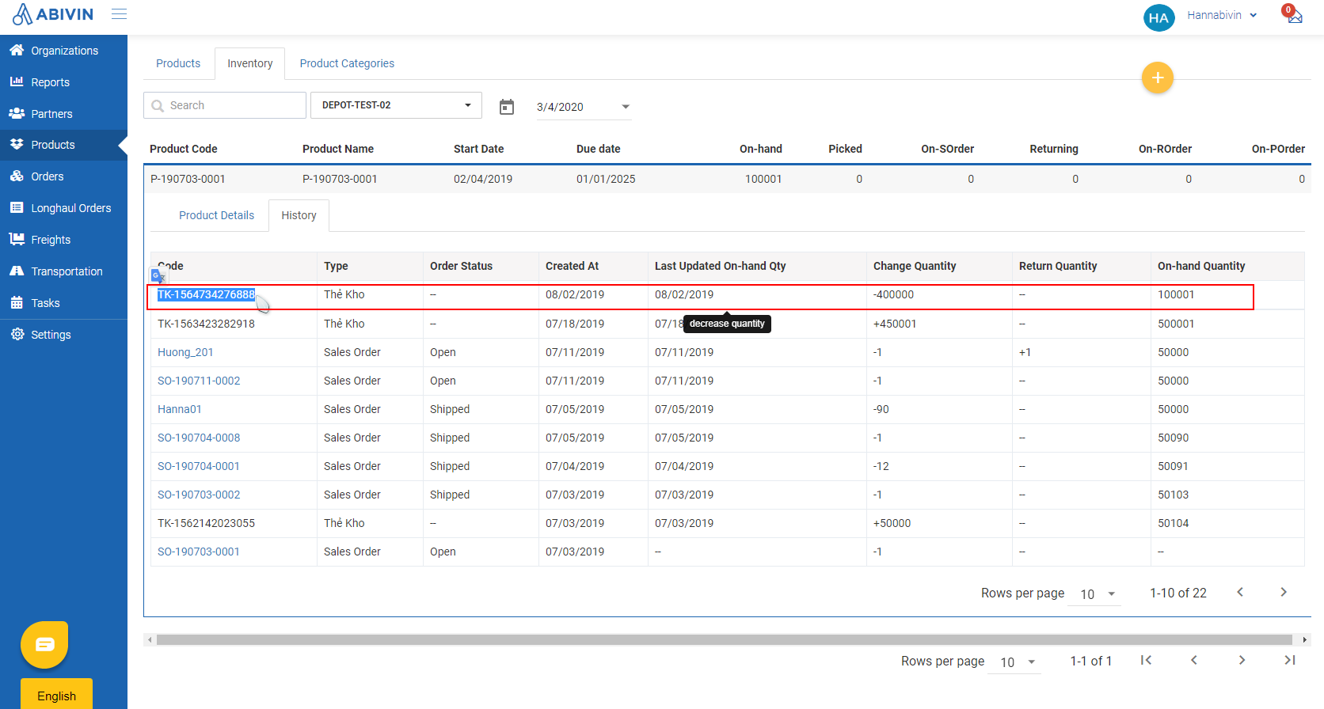Click the +50000 change quantity cell
The height and width of the screenshot is (709, 1324).
point(892,523)
